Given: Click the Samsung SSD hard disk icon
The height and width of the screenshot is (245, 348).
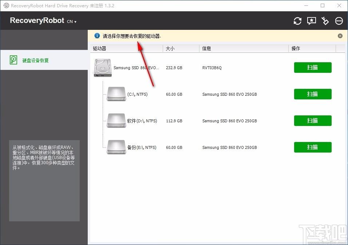Looking at the screenshot, I should point(103,68).
